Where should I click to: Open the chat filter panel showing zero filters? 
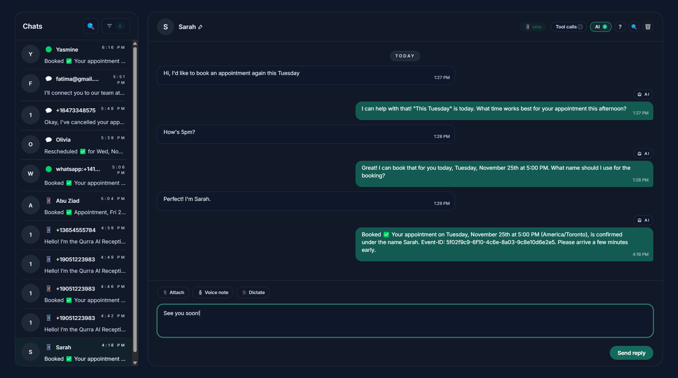(x=115, y=26)
